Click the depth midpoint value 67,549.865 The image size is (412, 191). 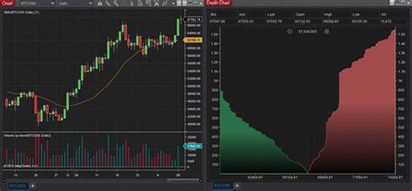point(307,31)
